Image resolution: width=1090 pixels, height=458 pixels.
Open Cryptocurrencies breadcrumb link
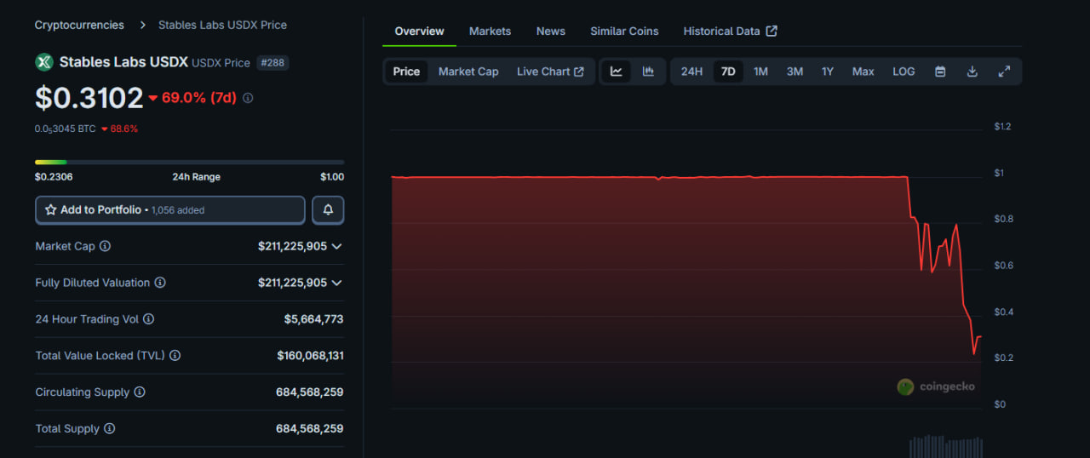coord(79,25)
